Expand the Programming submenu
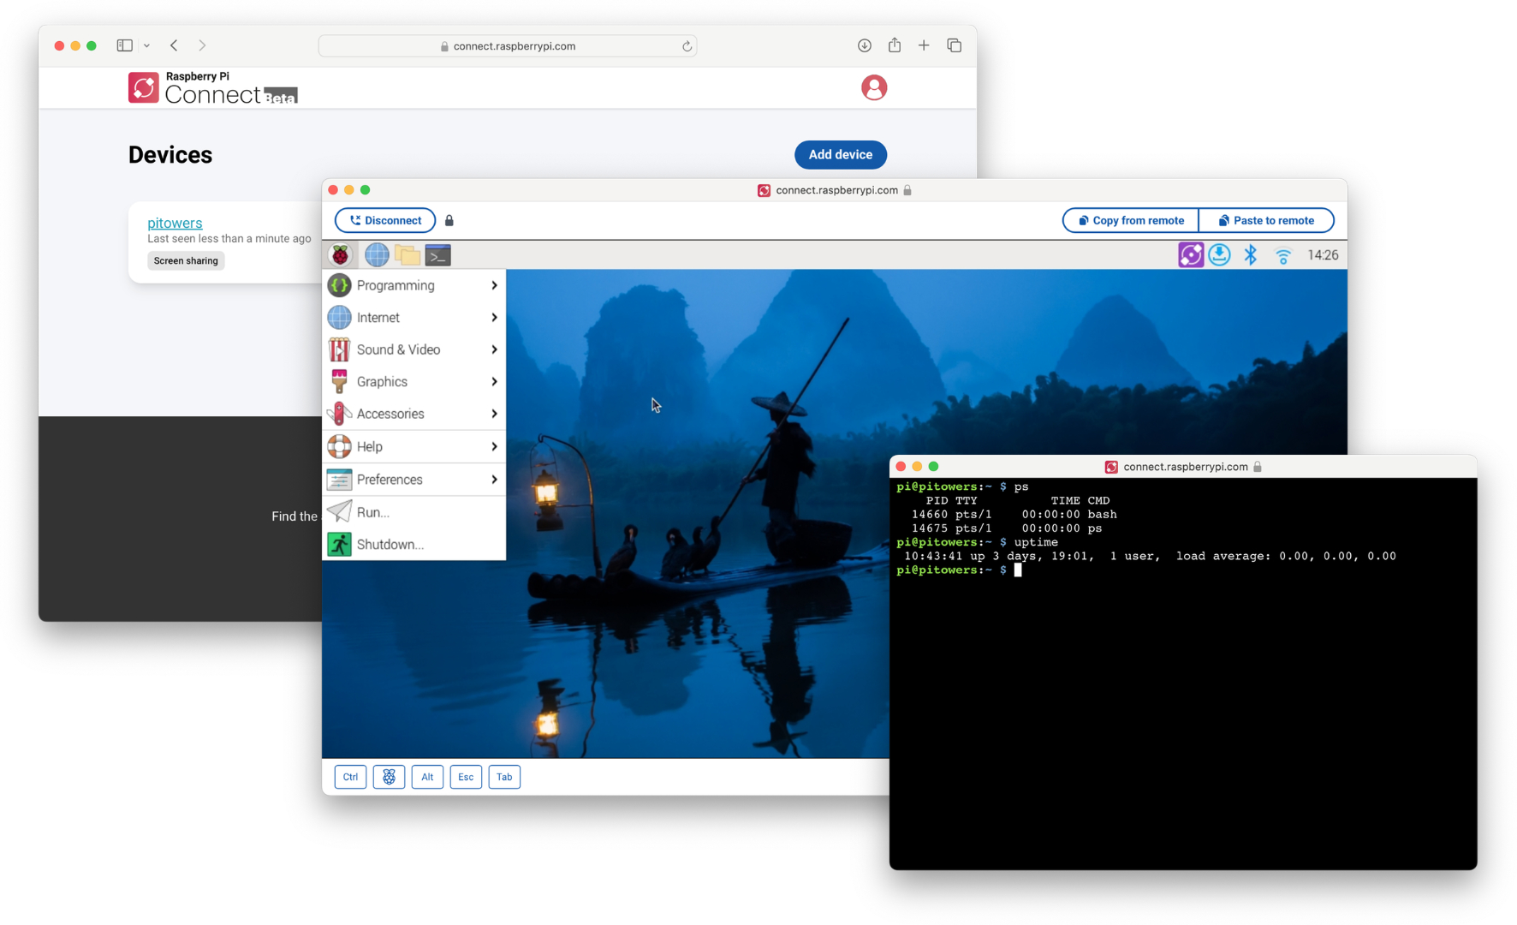This screenshot has height=925, width=1517. tap(413, 285)
